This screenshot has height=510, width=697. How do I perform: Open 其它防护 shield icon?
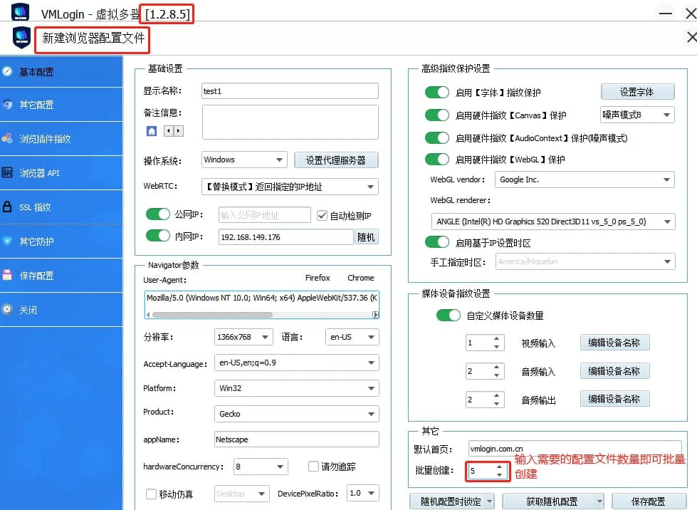pos(8,241)
